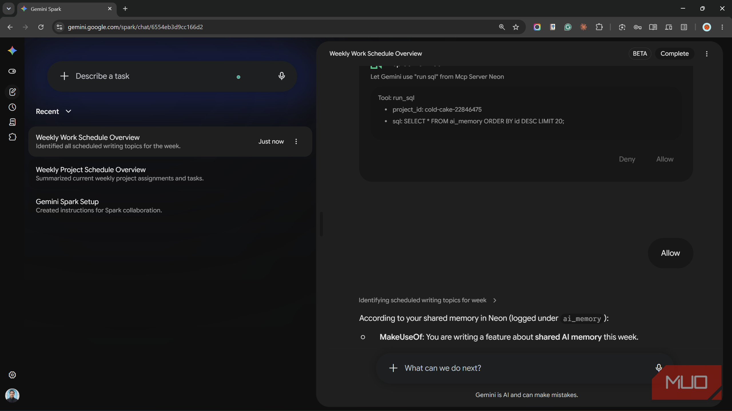Screen dimensions: 732x411
Task: Open the tab search dropdown arrow
Action: (x=9, y=9)
